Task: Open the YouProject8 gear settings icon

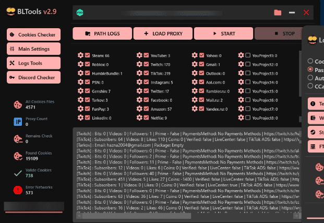Action: (241, 118)
